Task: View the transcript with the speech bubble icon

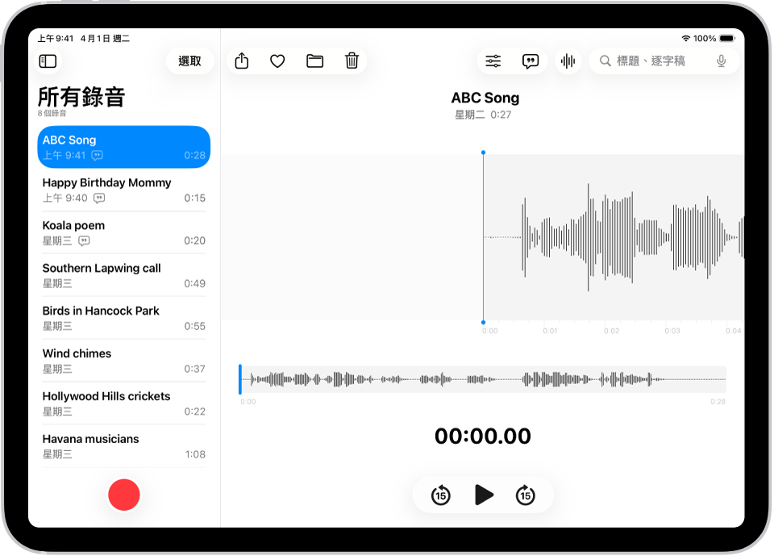Action: [x=531, y=61]
